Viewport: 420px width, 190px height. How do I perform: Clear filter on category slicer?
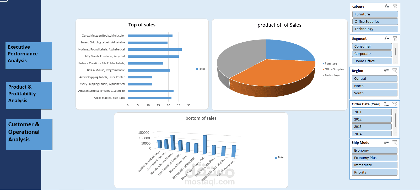[x=395, y=6]
